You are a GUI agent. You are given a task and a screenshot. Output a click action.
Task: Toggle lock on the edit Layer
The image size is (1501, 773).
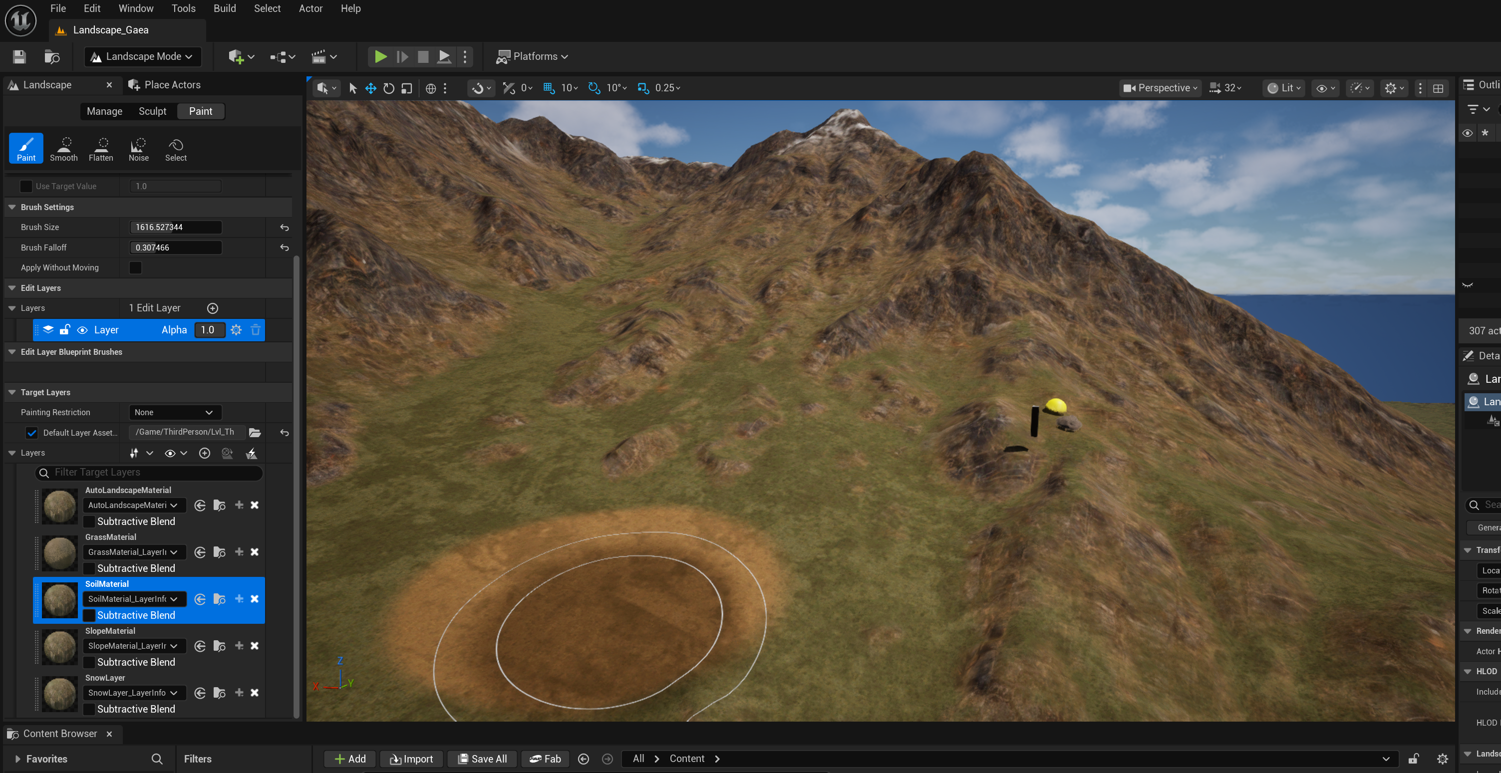pos(65,330)
